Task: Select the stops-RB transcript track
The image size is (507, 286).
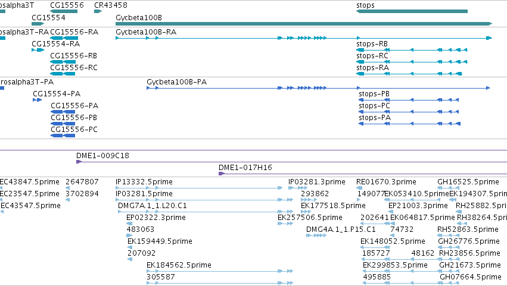Action: pyautogui.click(x=412, y=50)
